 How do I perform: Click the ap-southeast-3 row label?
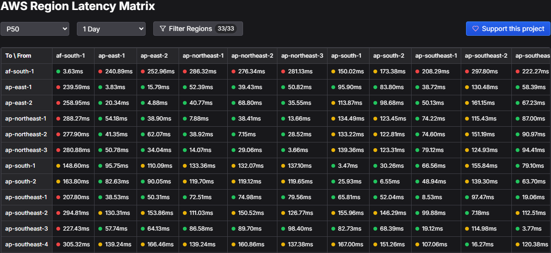27,229
